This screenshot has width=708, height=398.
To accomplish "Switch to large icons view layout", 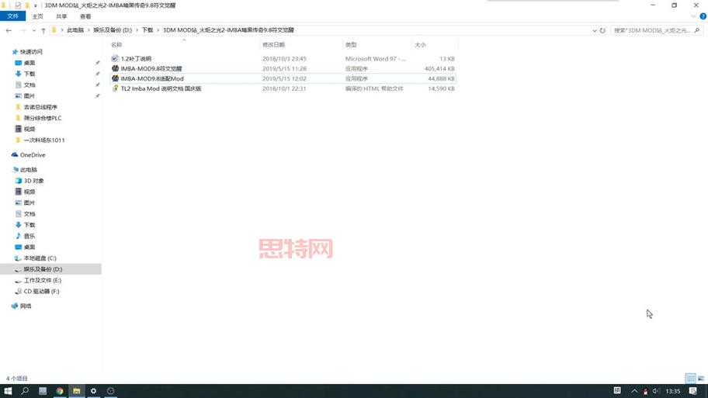I will click(x=701, y=378).
